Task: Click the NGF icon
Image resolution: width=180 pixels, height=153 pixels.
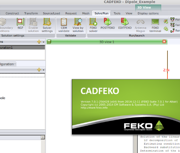Action: [20, 24]
